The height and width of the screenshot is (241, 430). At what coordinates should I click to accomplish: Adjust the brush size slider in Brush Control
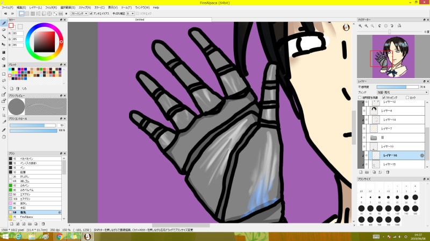point(33,125)
